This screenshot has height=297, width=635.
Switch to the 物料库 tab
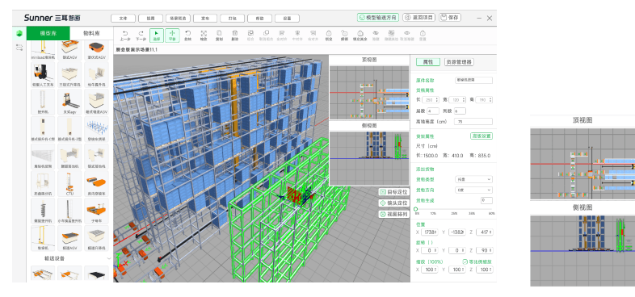pyautogui.click(x=91, y=34)
